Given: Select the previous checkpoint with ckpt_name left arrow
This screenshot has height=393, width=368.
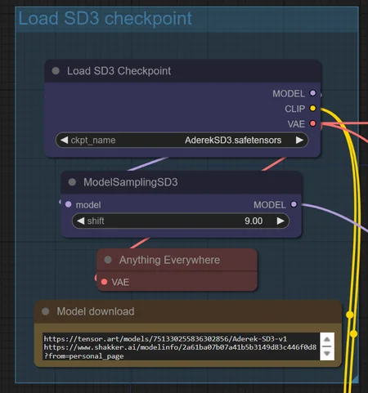Looking at the screenshot, I should click(64, 141).
